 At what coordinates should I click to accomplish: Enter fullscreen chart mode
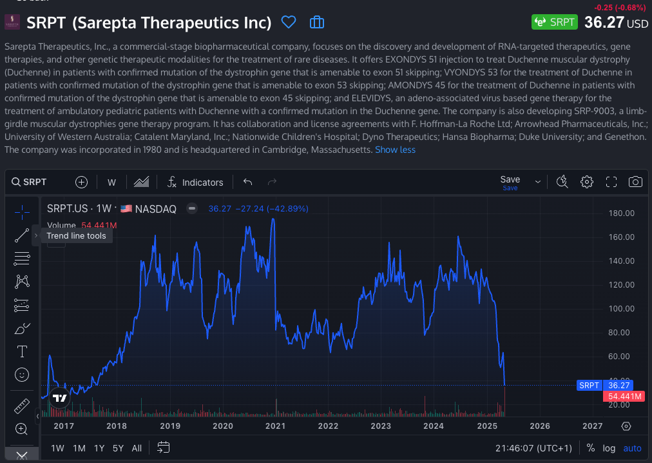click(611, 182)
